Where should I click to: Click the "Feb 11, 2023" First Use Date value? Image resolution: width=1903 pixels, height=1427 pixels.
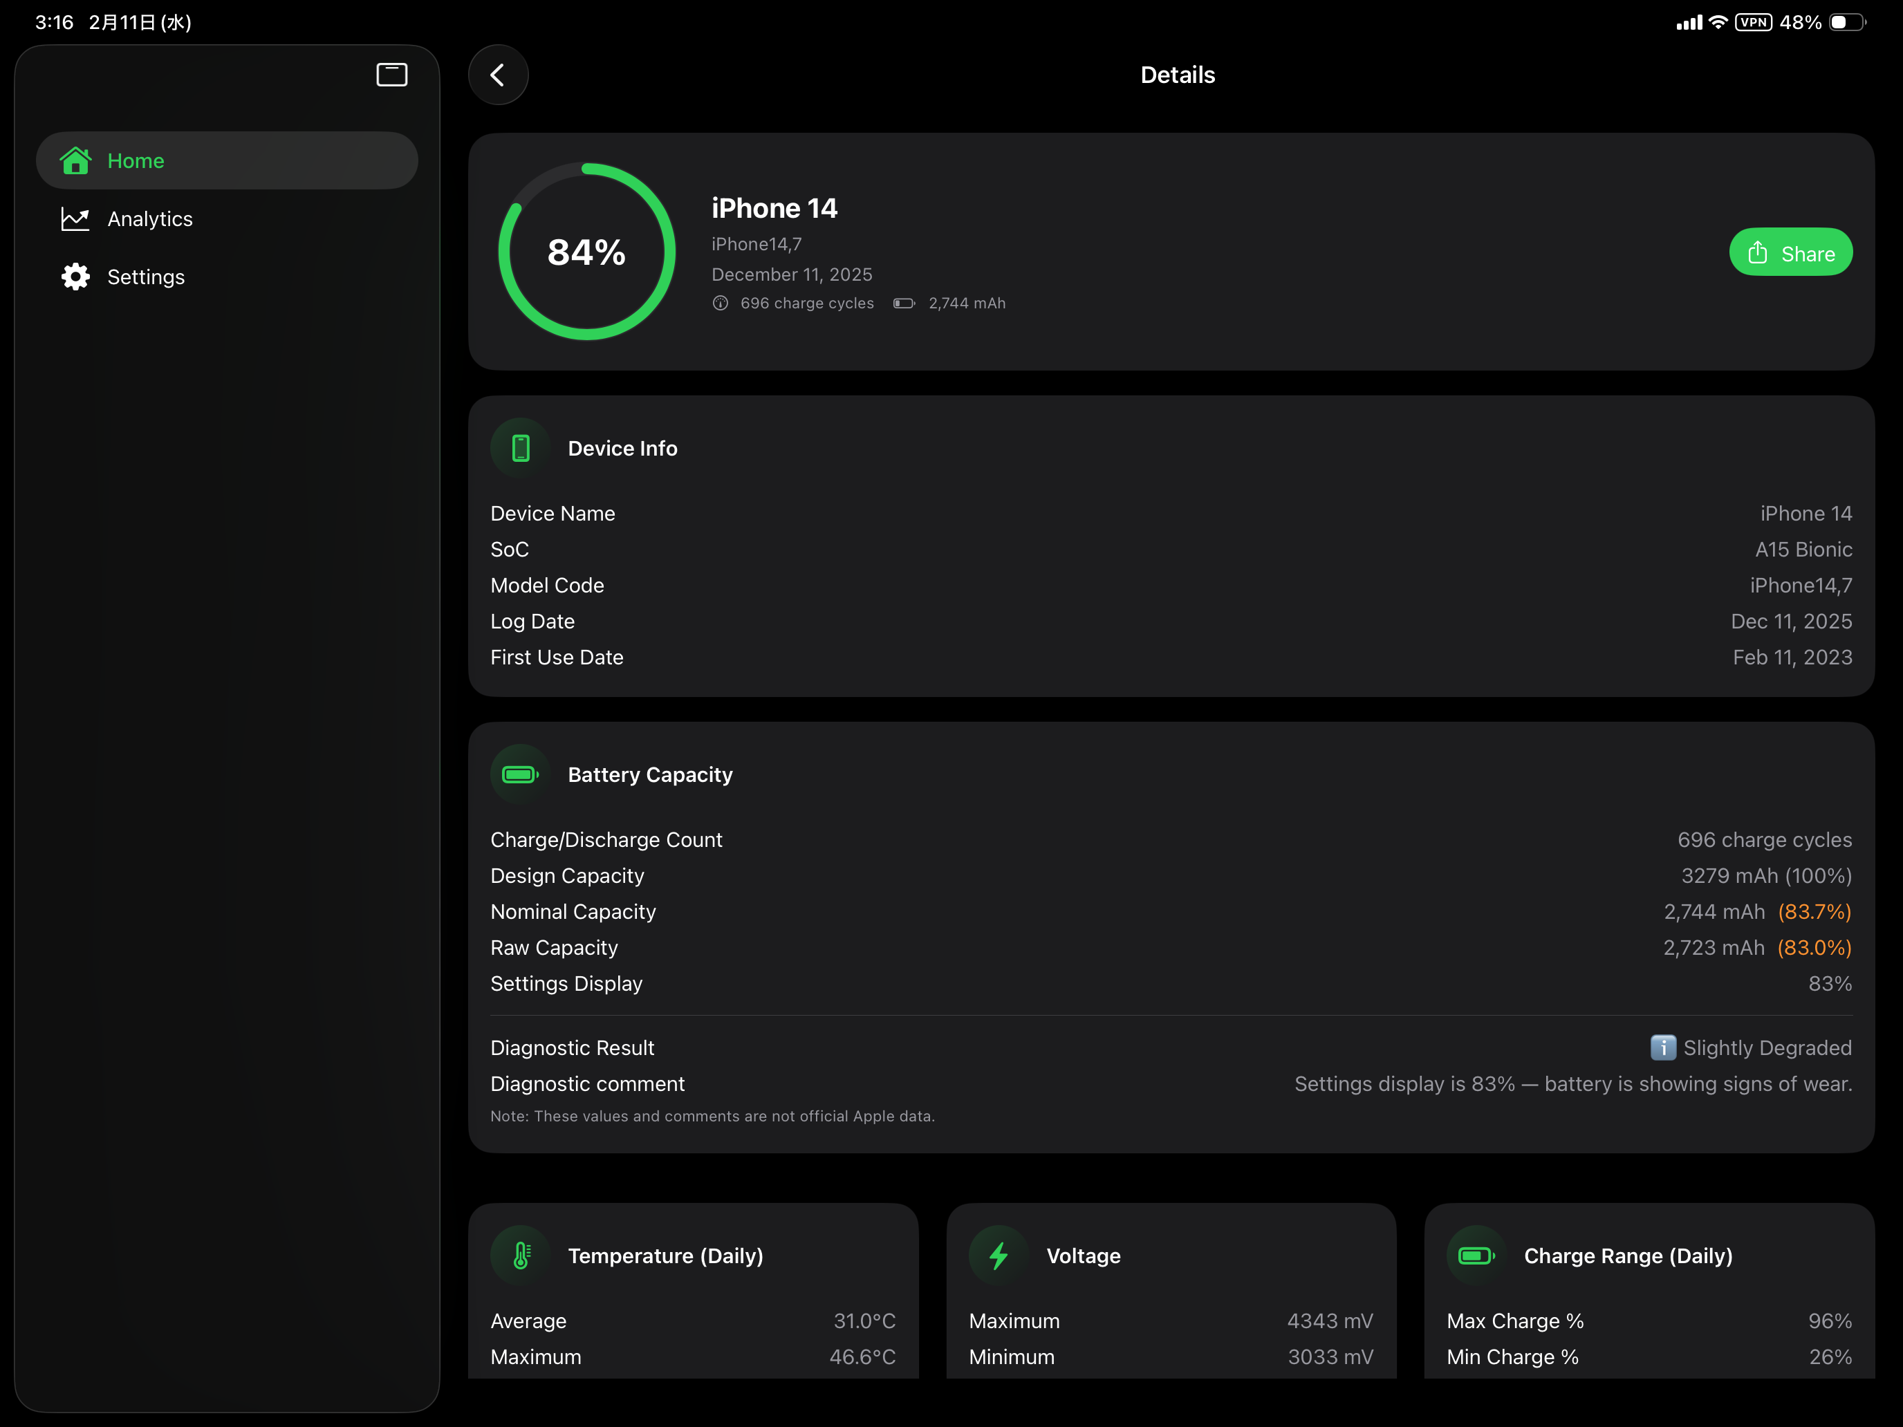tap(1792, 658)
